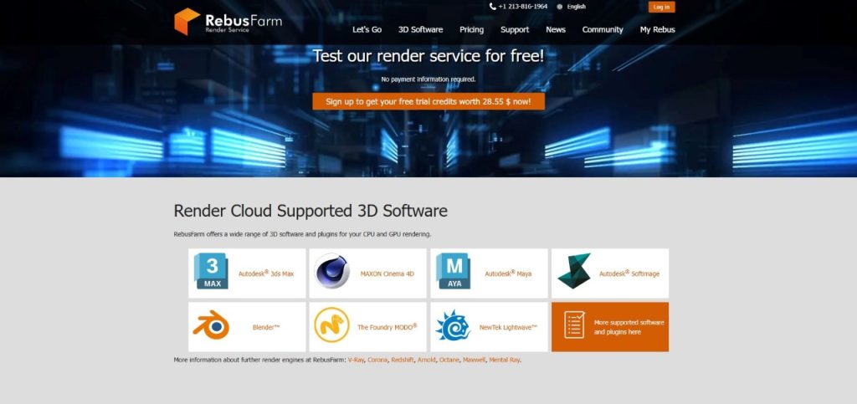Click the Render Cloud Supported 3D Software heading
The image size is (857, 404).
tap(310, 211)
